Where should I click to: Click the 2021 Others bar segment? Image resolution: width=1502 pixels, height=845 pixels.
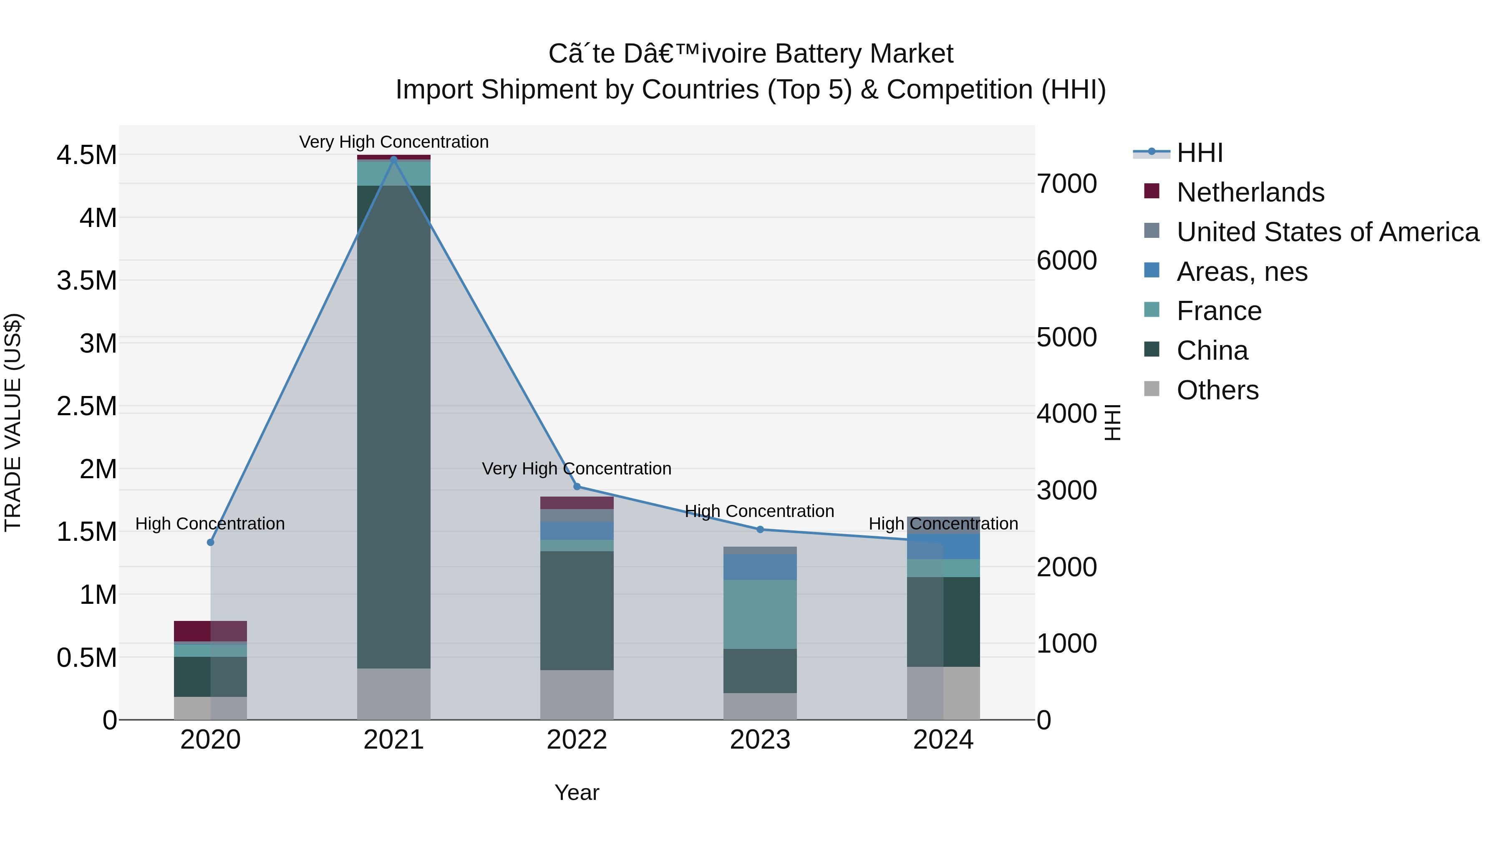click(x=393, y=694)
